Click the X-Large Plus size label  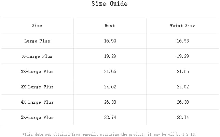(x=37, y=56)
